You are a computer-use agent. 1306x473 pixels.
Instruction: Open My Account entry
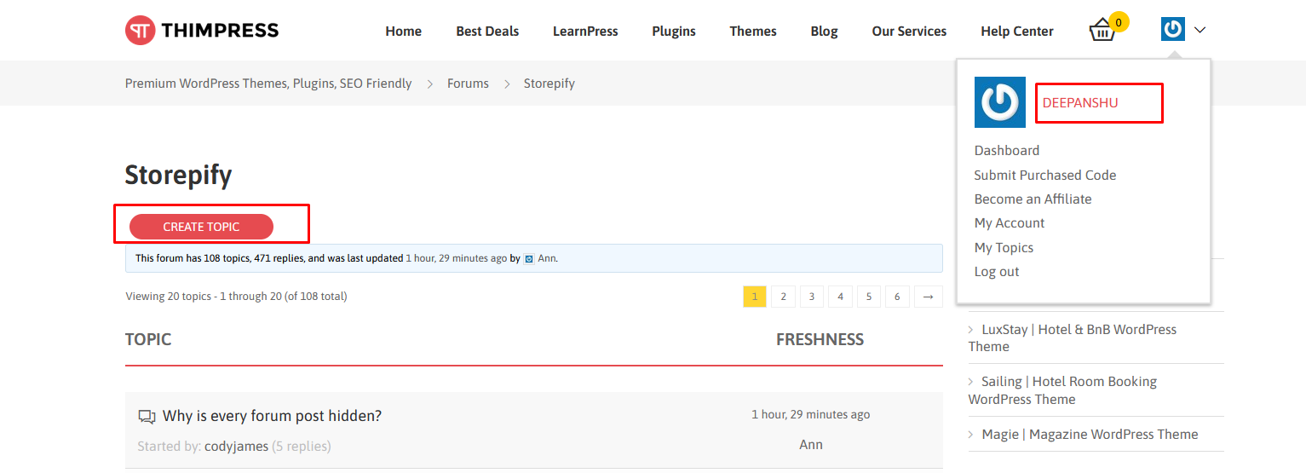pos(1010,222)
